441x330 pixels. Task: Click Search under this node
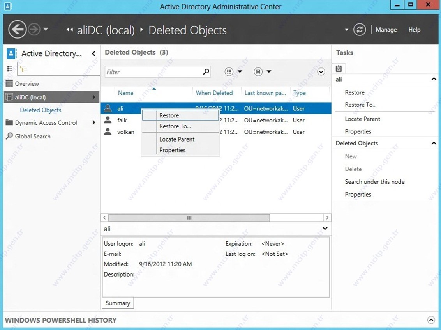[x=375, y=182]
